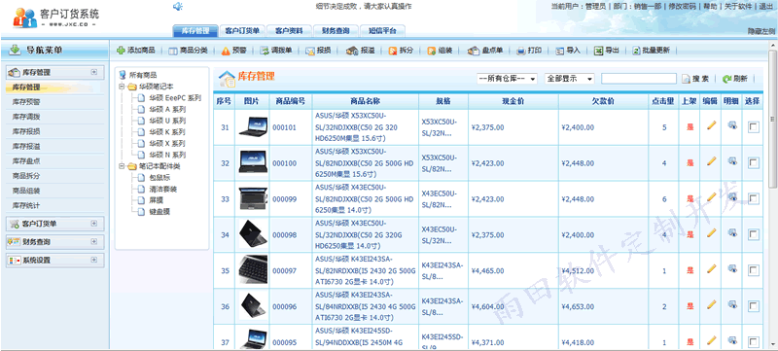The image size is (778, 351).
Task: Click the search text input field
Action: (639, 79)
